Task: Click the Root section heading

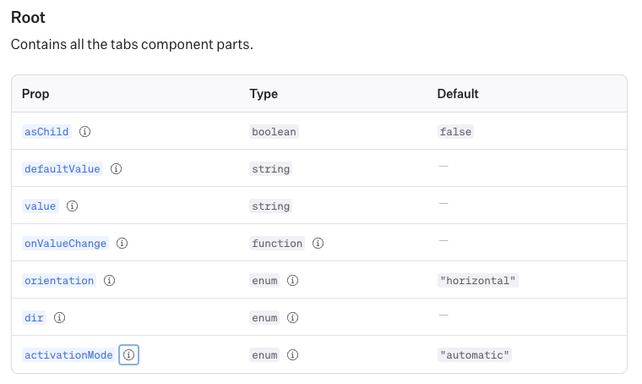Action: click(28, 18)
